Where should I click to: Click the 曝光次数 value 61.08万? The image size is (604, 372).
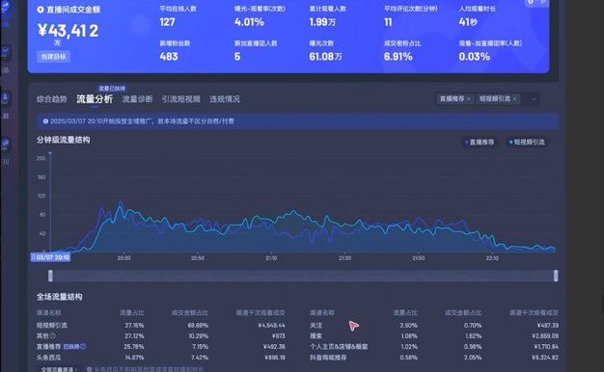(325, 57)
